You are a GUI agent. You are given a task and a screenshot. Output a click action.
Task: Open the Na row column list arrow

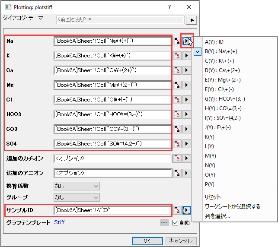(186, 41)
